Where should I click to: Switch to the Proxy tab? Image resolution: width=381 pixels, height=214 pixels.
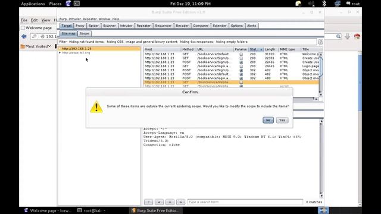80,26
